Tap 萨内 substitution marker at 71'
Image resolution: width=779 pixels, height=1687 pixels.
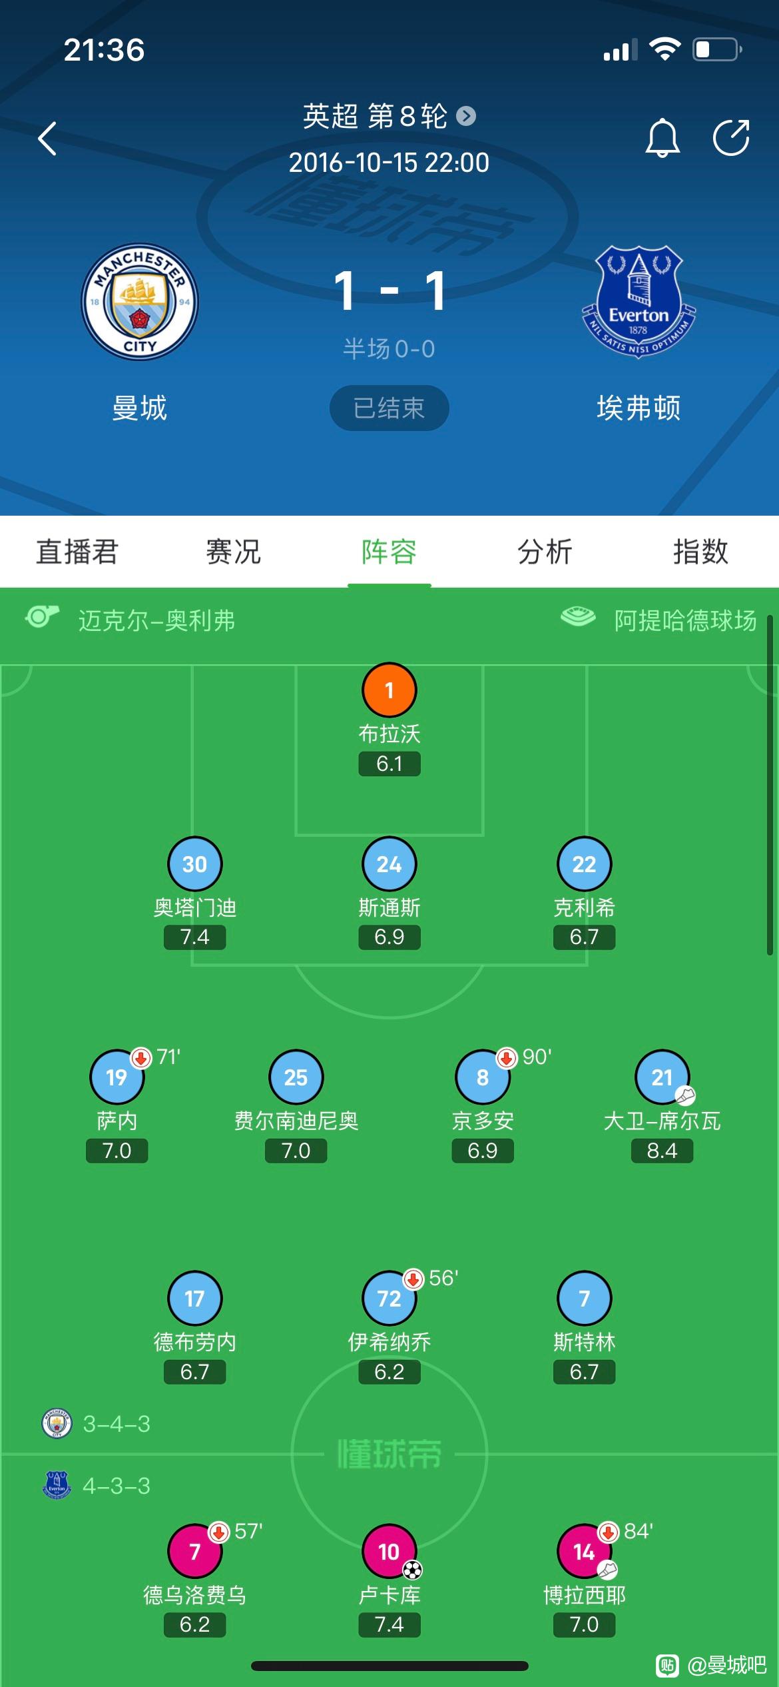(x=141, y=1058)
